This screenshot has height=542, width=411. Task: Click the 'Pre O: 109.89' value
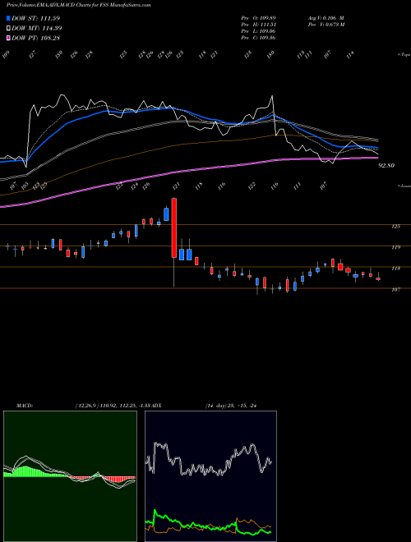258,18
